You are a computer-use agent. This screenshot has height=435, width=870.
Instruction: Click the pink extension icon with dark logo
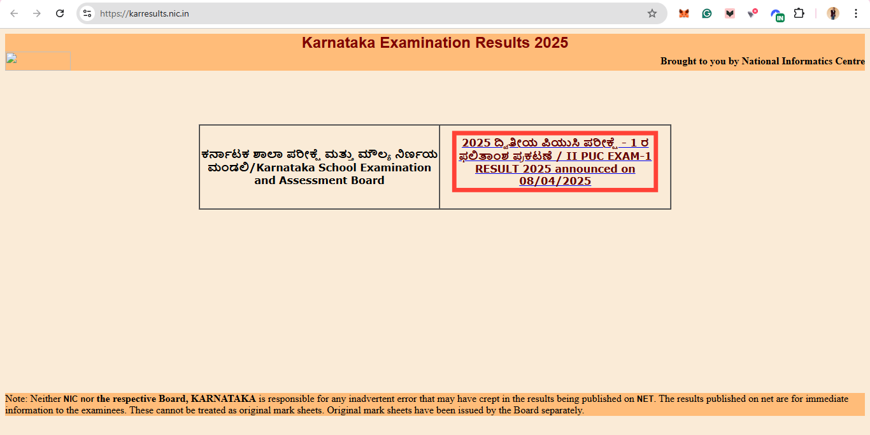pyautogui.click(x=730, y=13)
